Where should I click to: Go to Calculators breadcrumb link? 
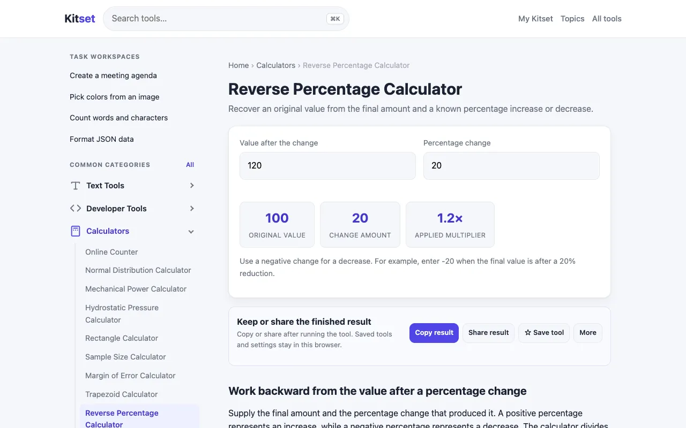(x=276, y=65)
